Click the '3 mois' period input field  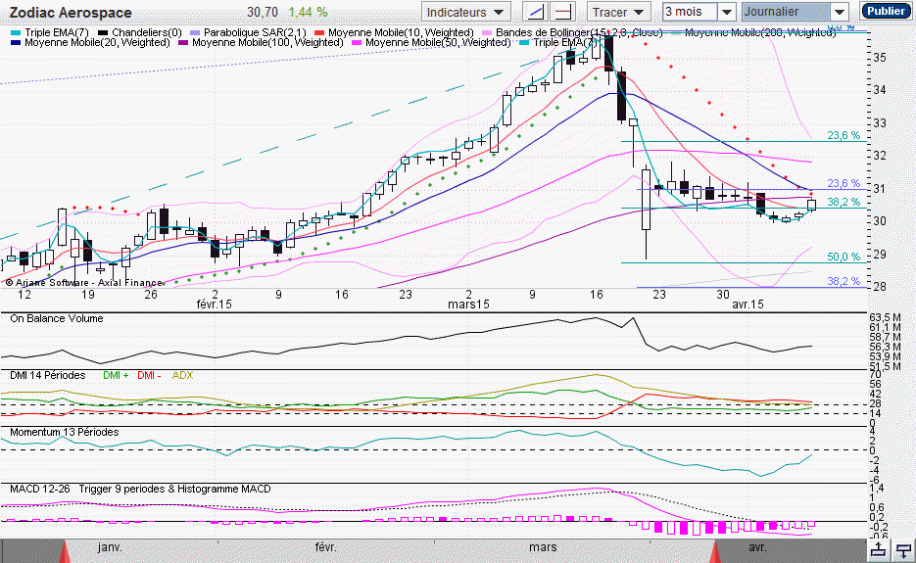[690, 12]
